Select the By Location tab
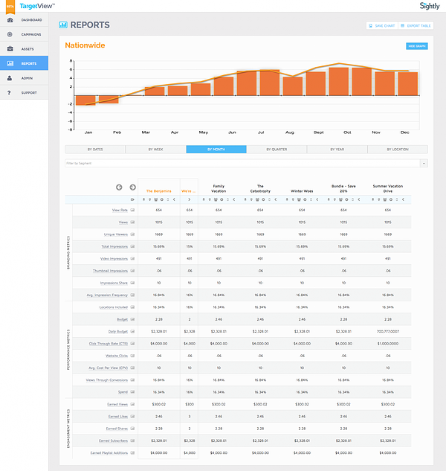 point(398,150)
